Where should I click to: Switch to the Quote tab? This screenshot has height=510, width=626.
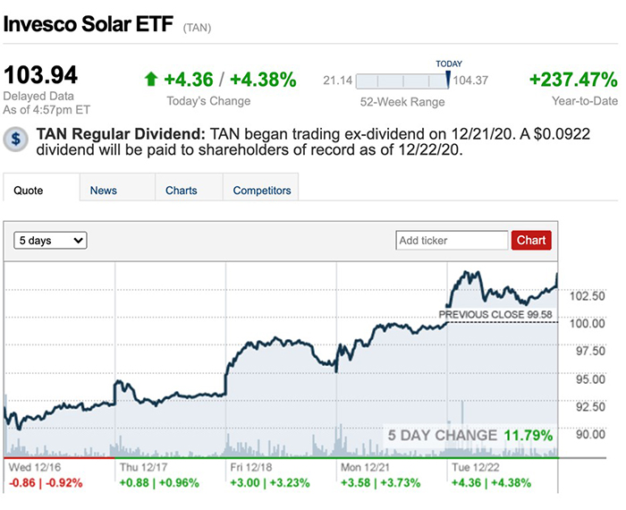[28, 190]
